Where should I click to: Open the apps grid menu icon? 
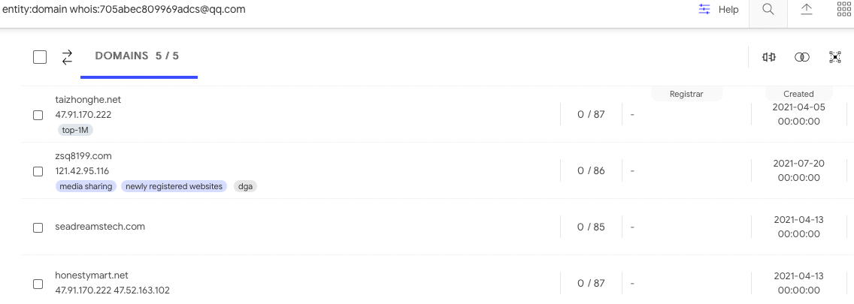point(844,10)
